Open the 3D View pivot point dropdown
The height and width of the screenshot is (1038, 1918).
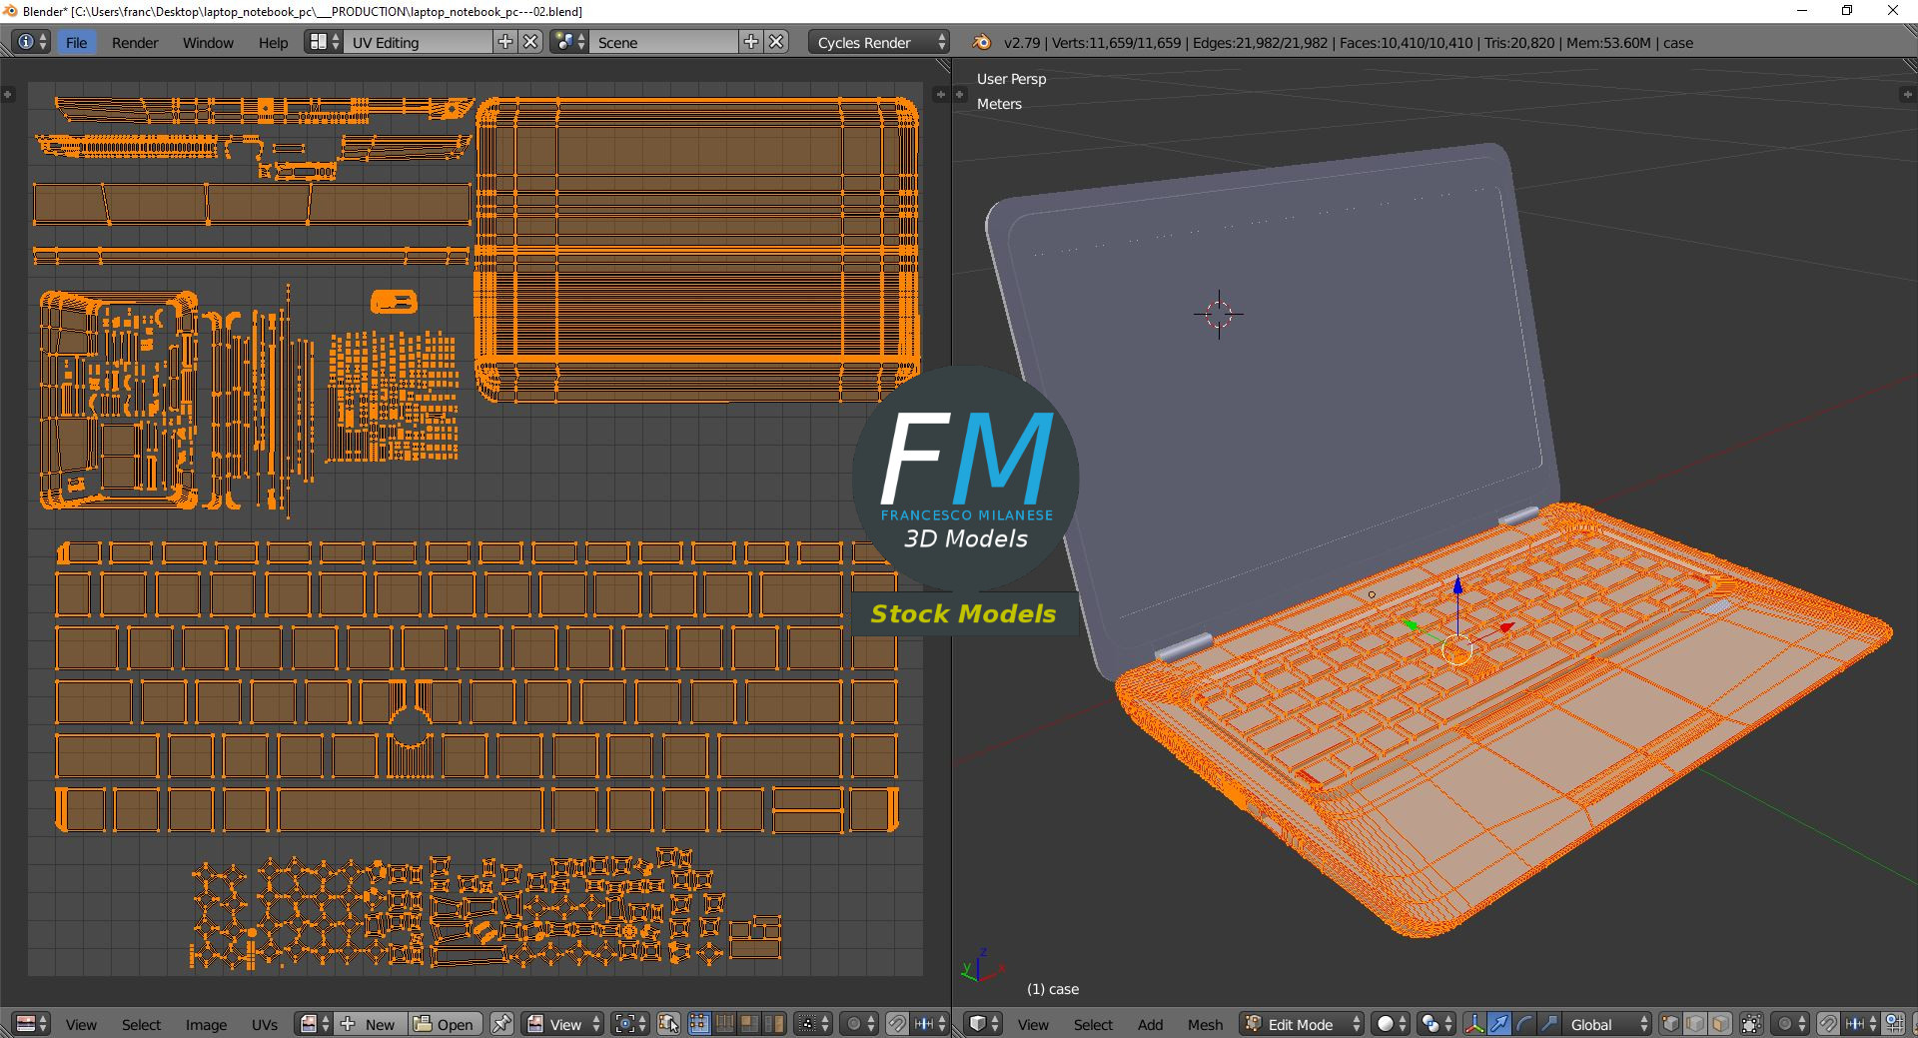click(x=1436, y=1024)
